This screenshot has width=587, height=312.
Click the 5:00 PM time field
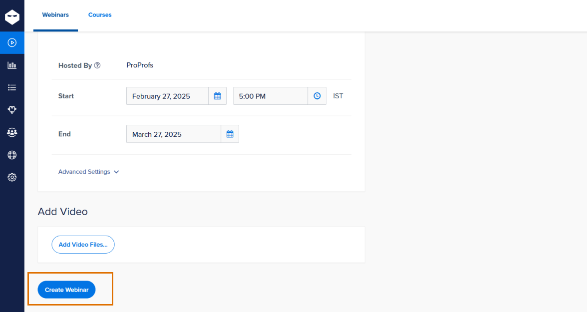pos(270,96)
